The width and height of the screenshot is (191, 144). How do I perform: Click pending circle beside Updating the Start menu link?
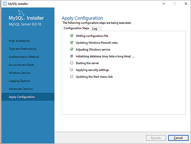click(72, 77)
